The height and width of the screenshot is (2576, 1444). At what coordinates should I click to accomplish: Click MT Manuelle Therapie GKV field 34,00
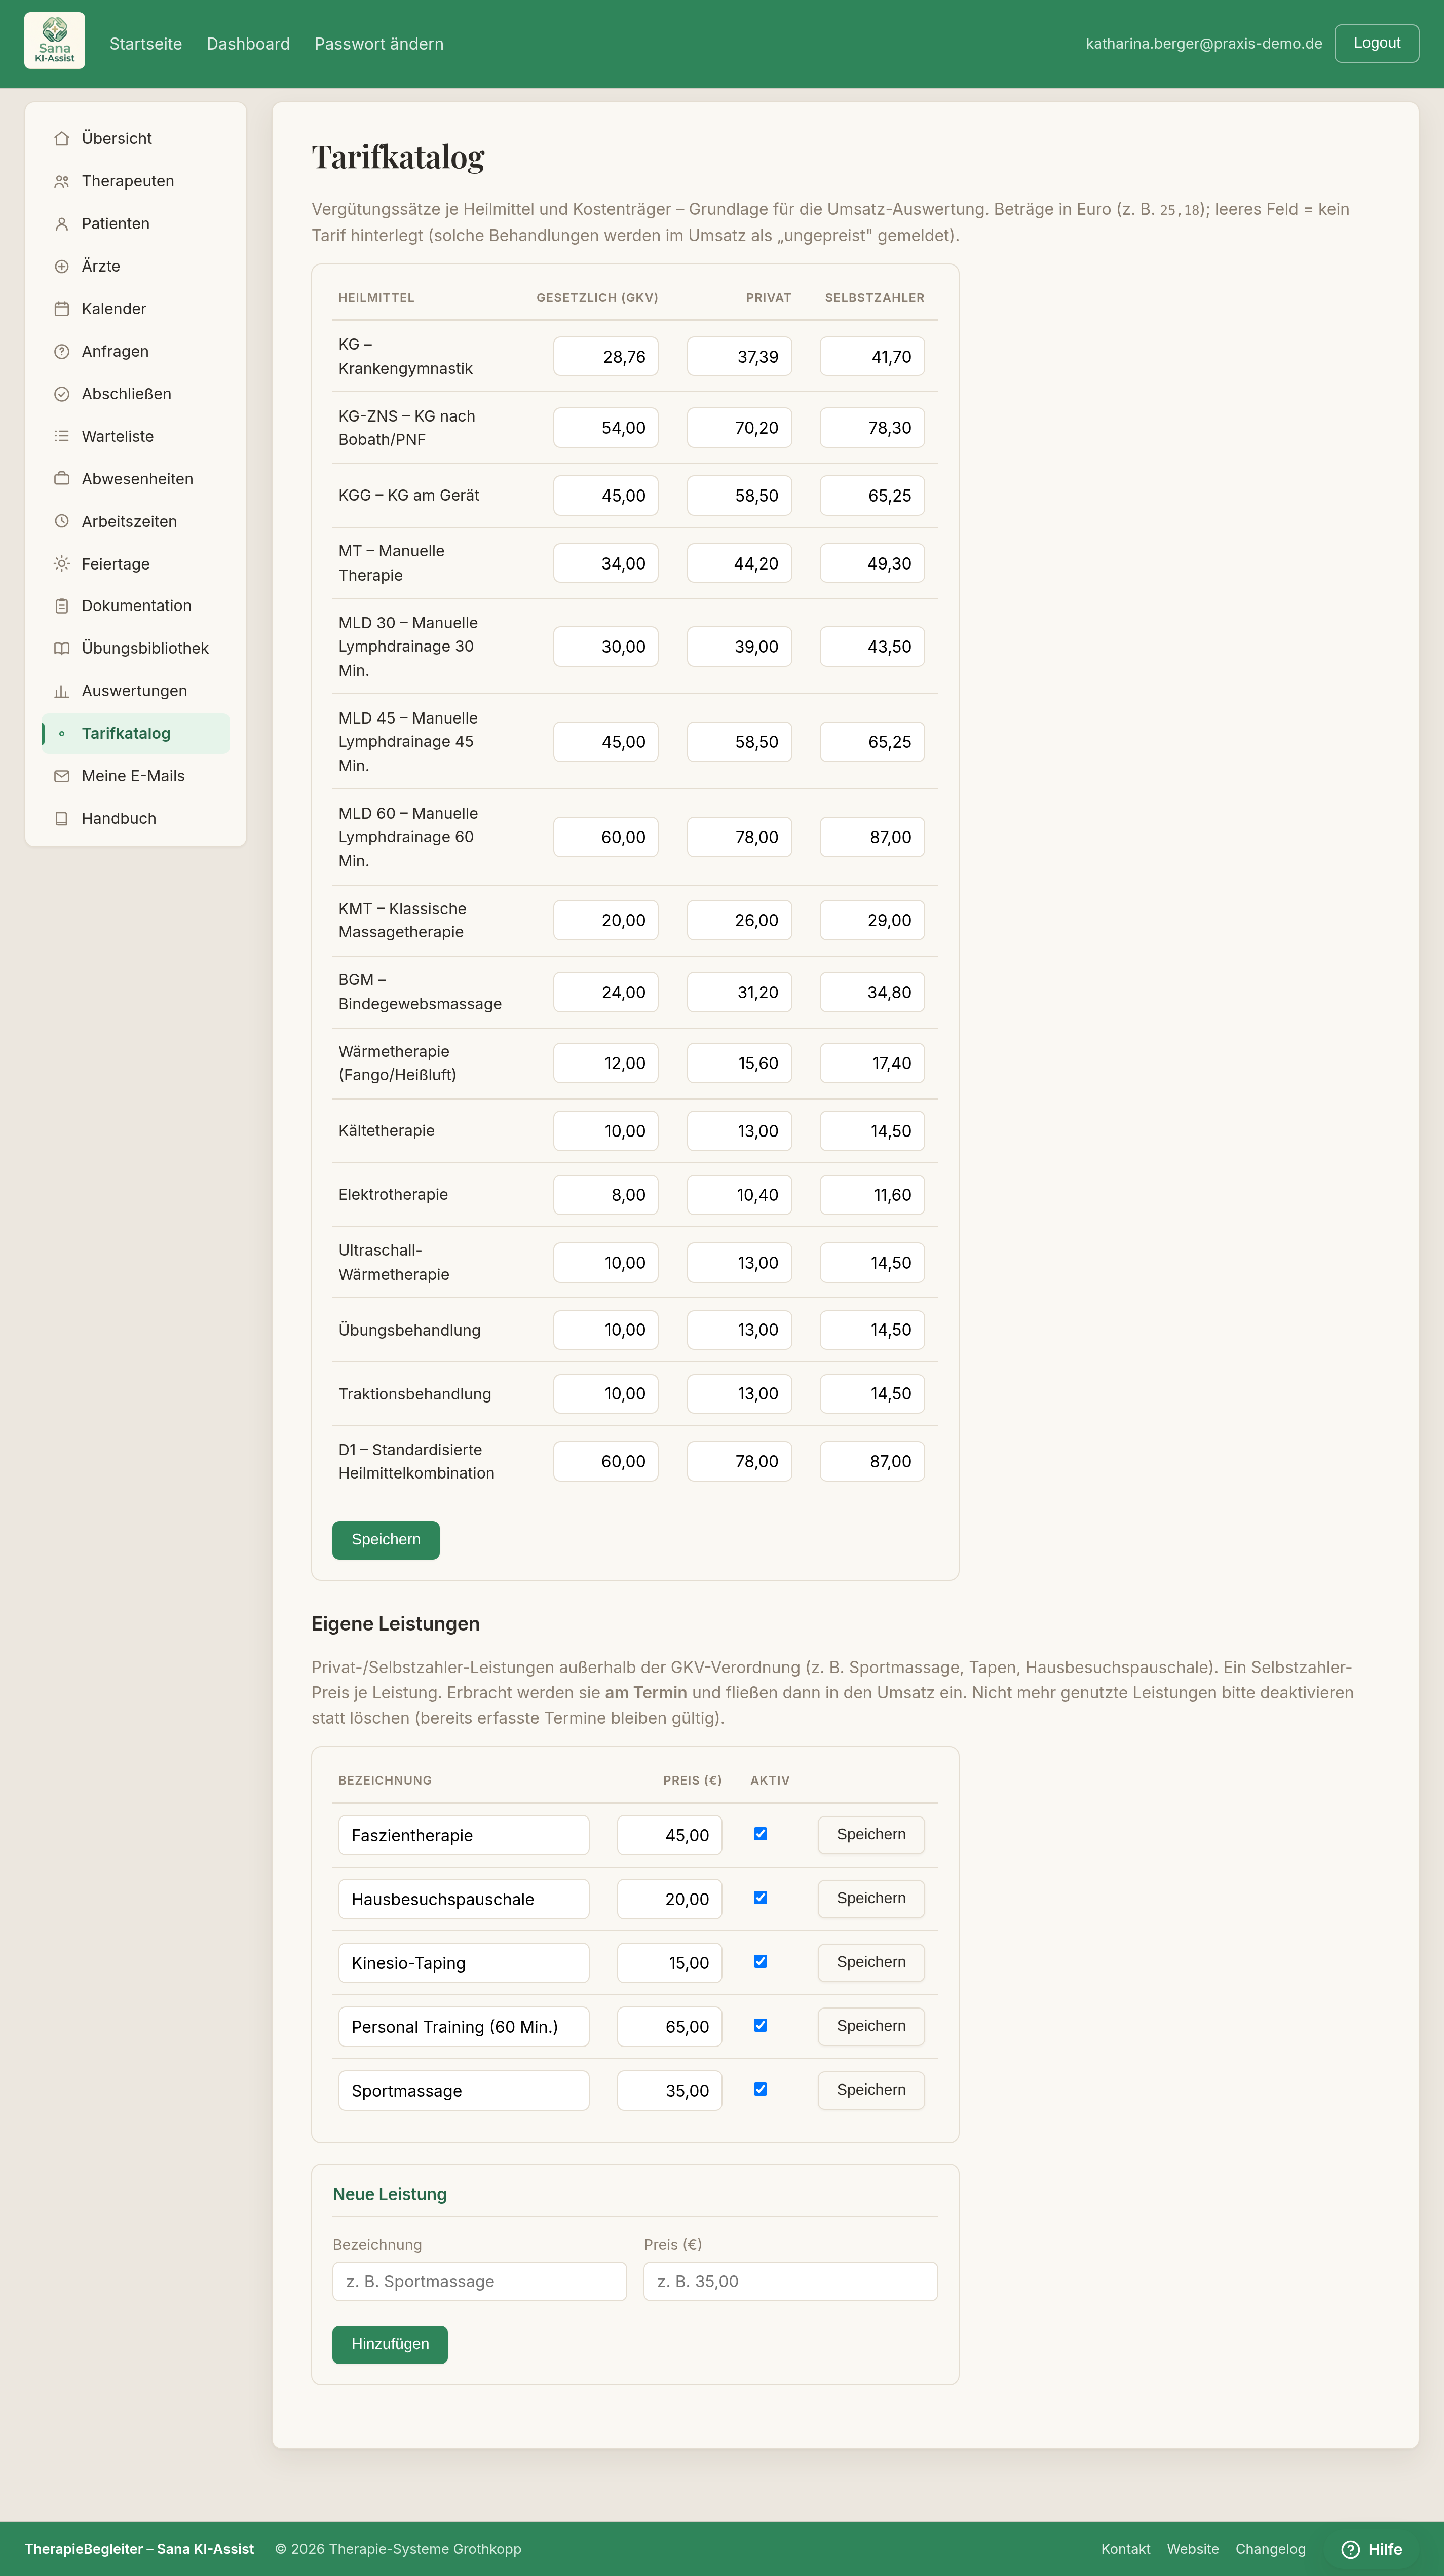606,564
